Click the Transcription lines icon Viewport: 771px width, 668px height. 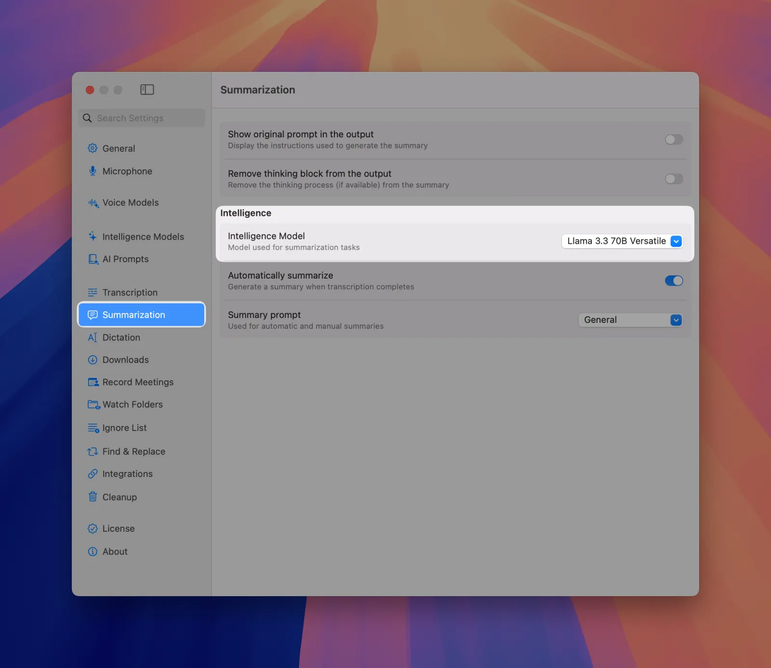coord(93,293)
